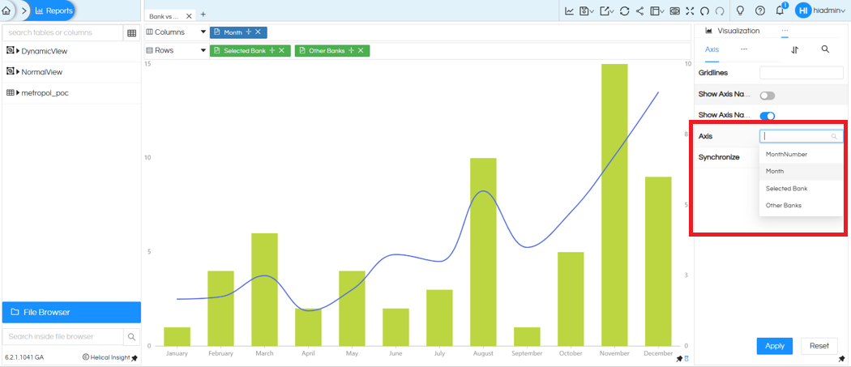The height and width of the screenshot is (367, 851).
Task: Click the lightbulb tips icon
Action: [x=739, y=11]
